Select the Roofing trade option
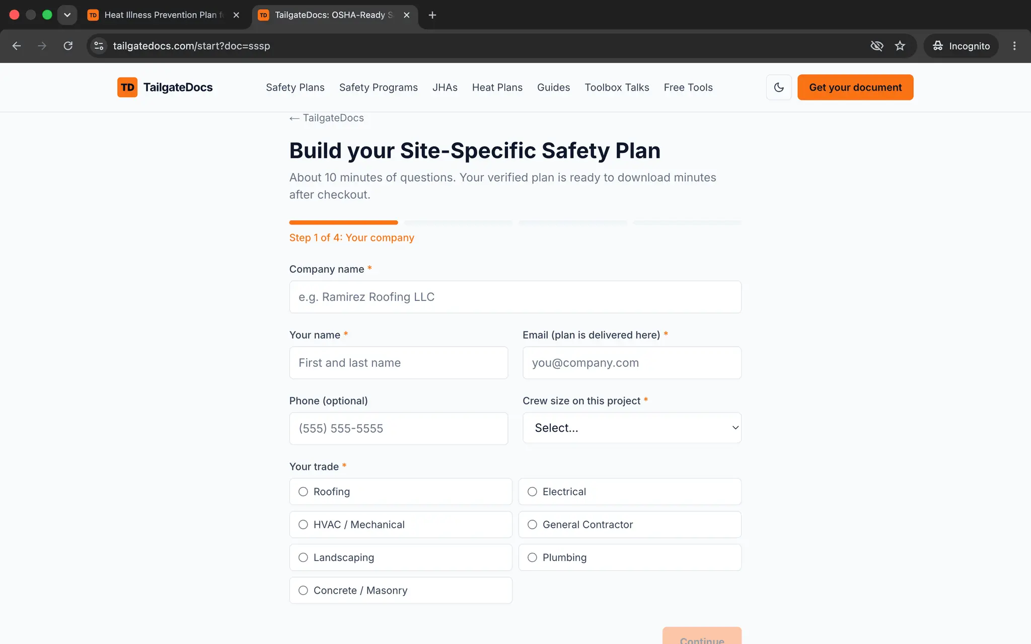The height and width of the screenshot is (644, 1031). click(x=401, y=492)
